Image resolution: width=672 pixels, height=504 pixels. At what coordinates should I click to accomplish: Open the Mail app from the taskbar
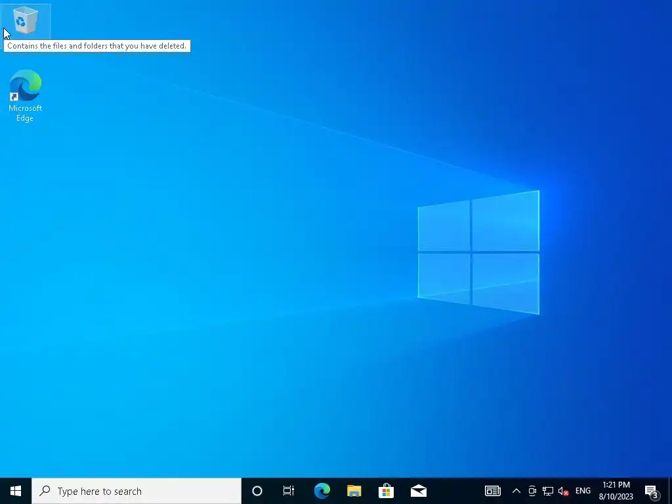[418, 491]
